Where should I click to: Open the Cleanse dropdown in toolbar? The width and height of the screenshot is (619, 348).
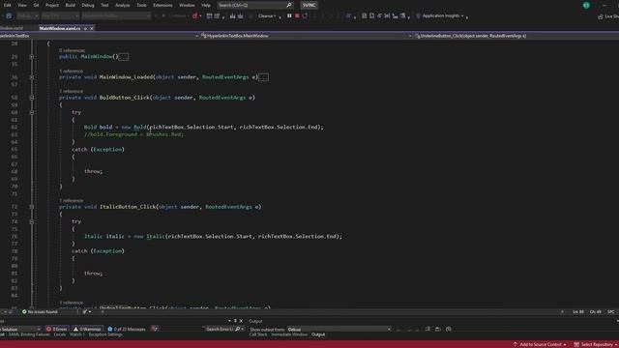point(267,15)
